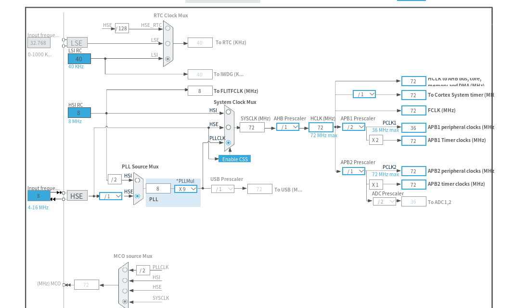514x308 pixels.
Task: Choose HSI input in PLL Source Mux
Action: [137, 180]
